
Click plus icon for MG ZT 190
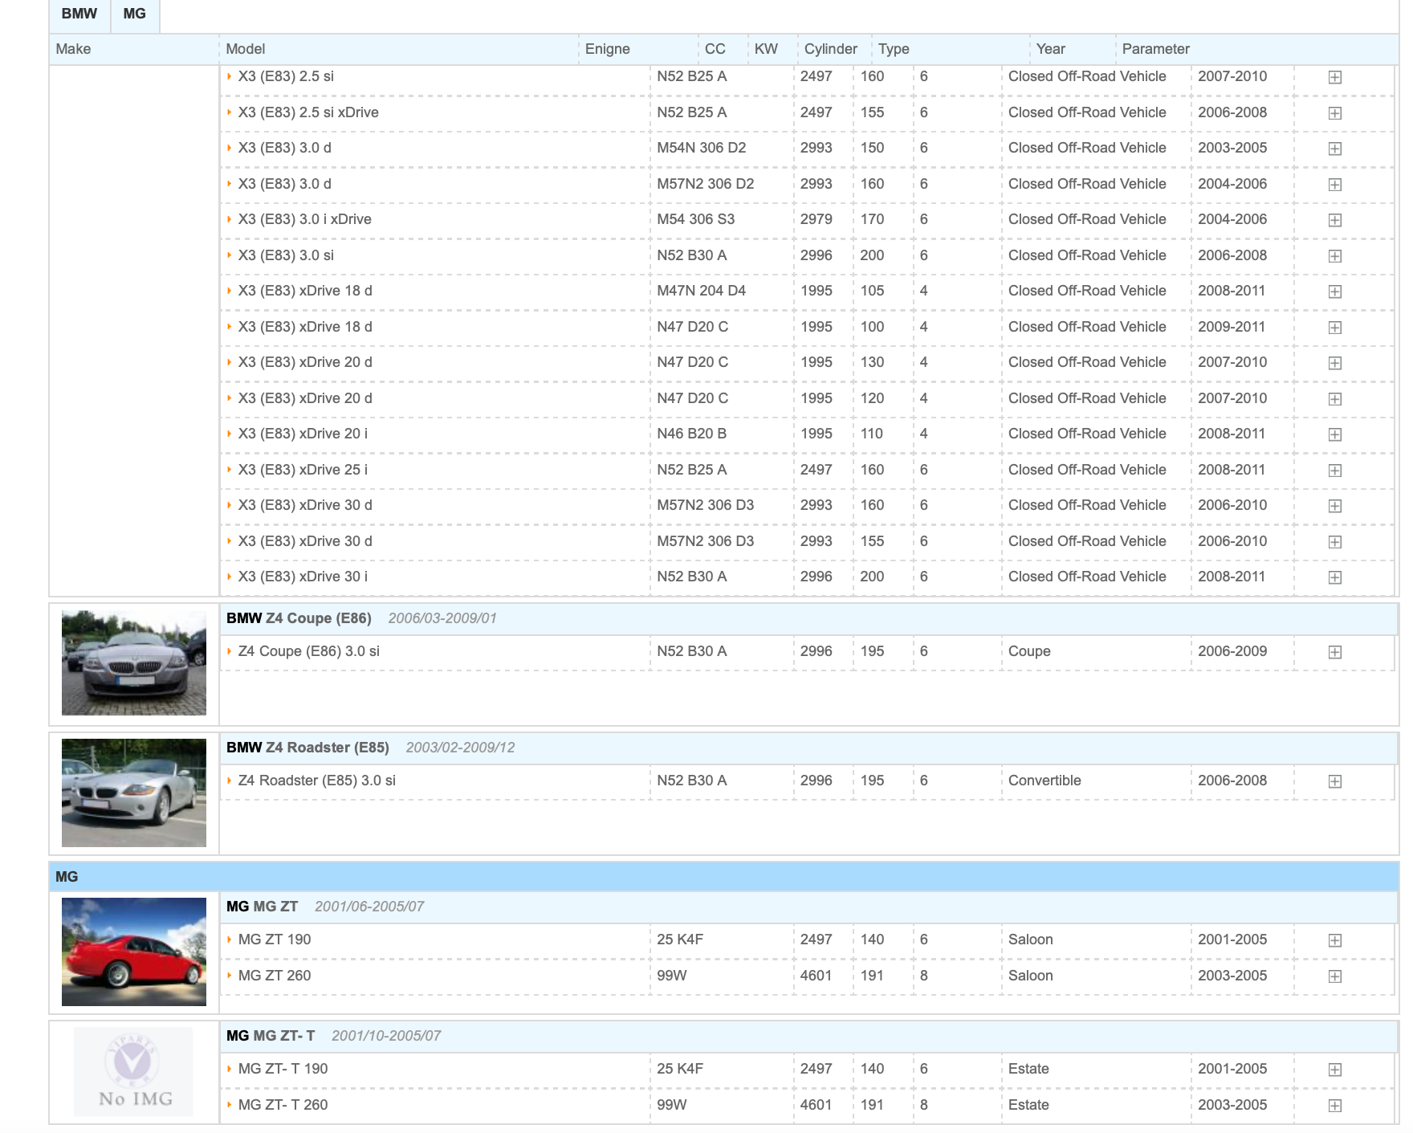pyautogui.click(x=1334, y=940)
